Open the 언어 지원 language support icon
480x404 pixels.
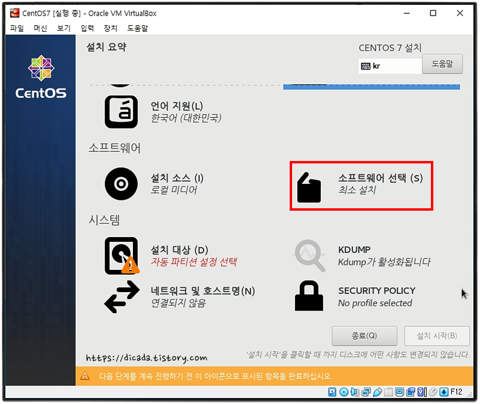tap(121, 112)
